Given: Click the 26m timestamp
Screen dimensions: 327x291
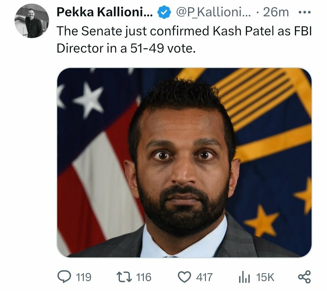Looking at the screenshot, I should [276, 12].
